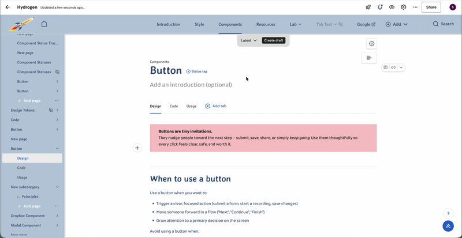Click the Components breadcrumb above title
Image resolution: width=462 pixels, height=238 pixels.
159,62
